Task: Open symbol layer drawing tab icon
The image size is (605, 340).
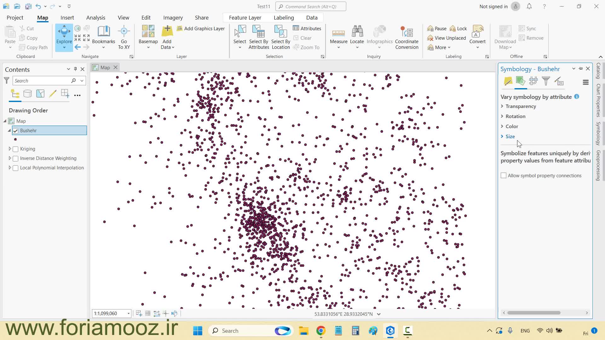Action: pyautogui.click(x=533, y=81)
